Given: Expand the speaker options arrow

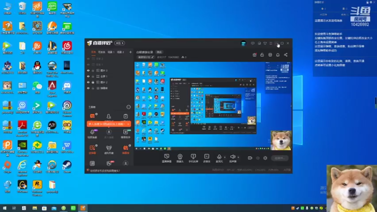Looking at the screenshot, I should (x=238, y=157).
